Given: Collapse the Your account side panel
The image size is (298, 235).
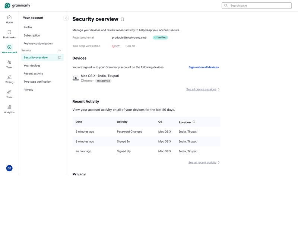Looking at the screenshot, I should coord(66,18).
